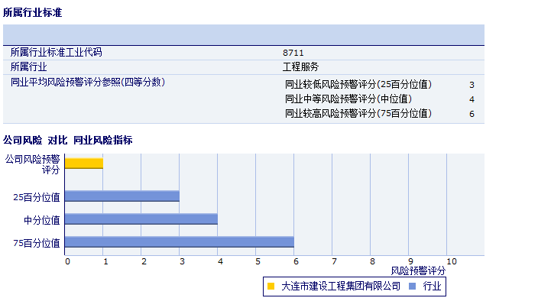Click the 风险预警评分 axis title
The width and height of the screenshot is (538, 298).
pyautogui.click(x=418, y=271)
